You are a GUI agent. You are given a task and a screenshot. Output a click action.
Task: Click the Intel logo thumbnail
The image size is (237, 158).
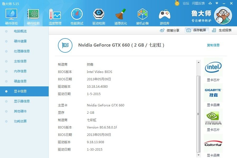[x=213, y=67]
